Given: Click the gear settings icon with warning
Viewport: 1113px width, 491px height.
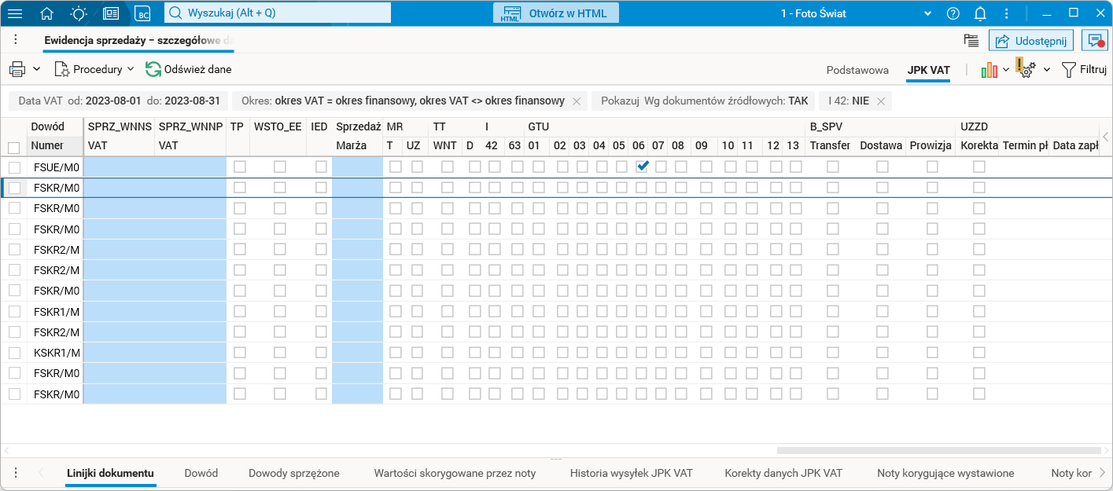Looking at the screenshot, I should [1025, 68].
